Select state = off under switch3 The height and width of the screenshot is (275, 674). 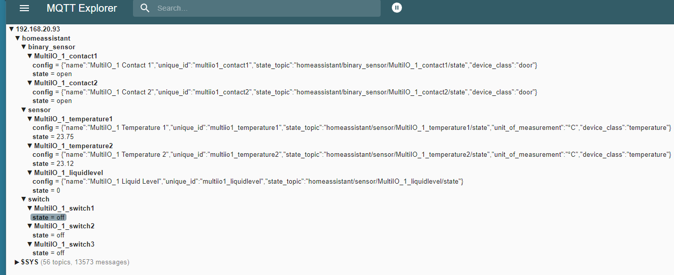(x=49, y=253)
